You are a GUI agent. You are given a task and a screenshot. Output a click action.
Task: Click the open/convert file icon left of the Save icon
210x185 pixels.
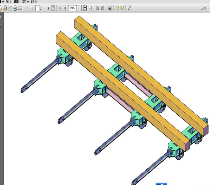(5, 8)
